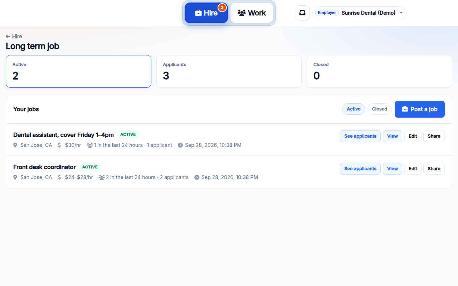See applicants for Dental assistant job

(x=360, y=136)
